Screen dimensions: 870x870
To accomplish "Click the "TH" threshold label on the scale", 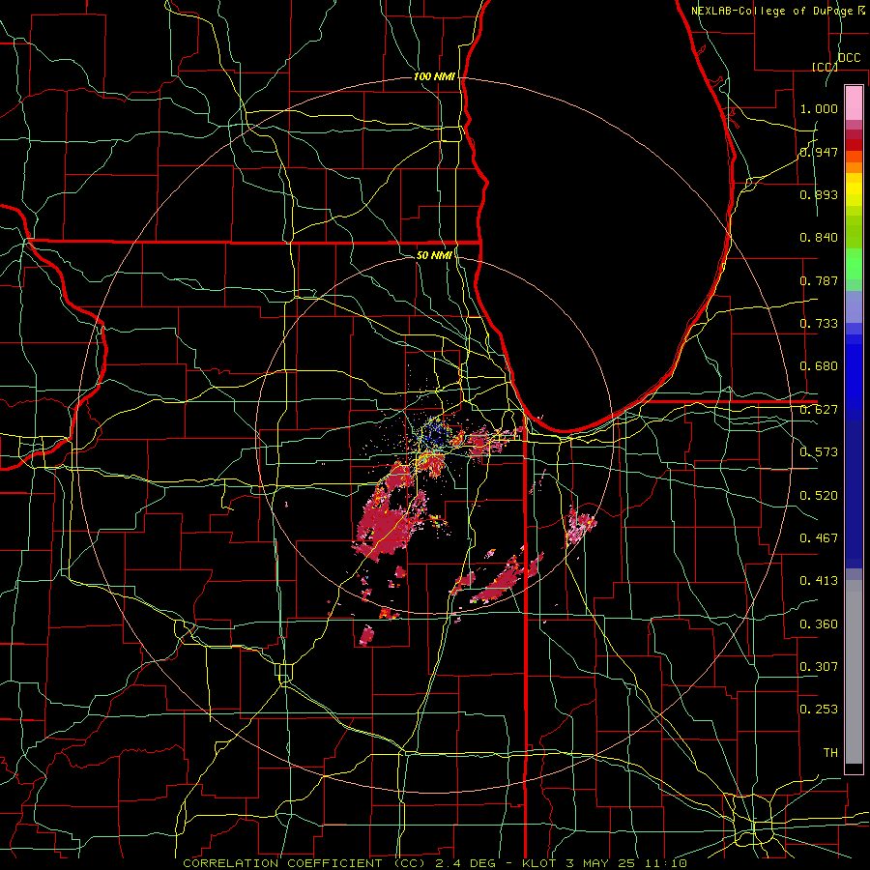I will pyautogui.click(x=830, y=753).
